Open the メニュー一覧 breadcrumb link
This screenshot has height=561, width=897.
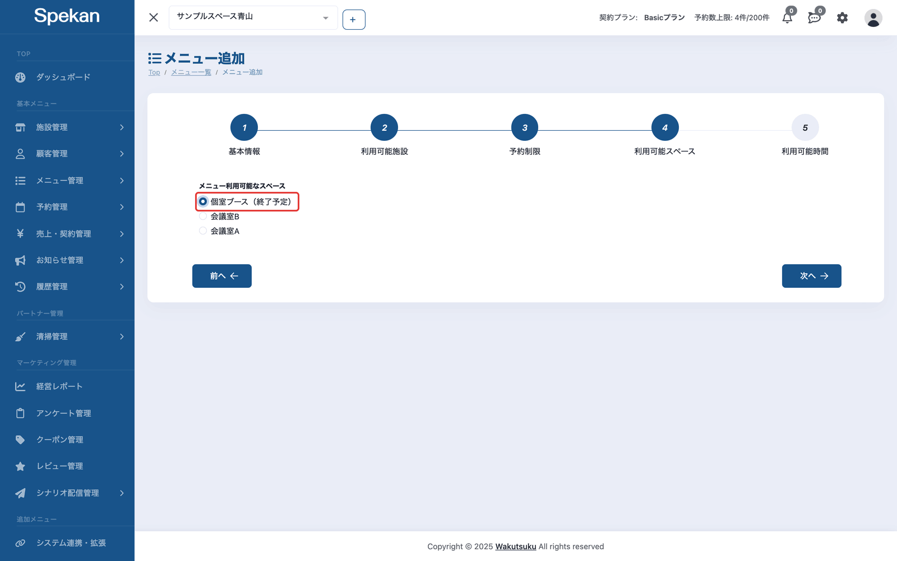(191, 72)
